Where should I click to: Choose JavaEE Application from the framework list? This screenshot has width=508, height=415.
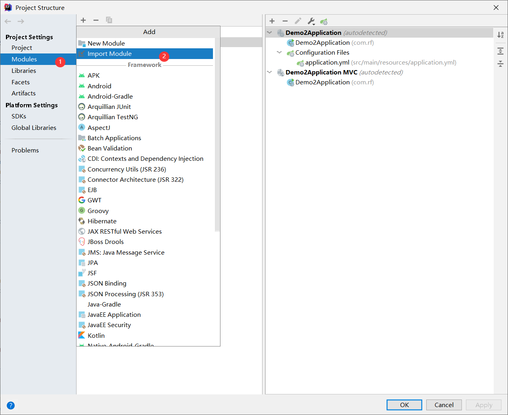coord(146,314)
